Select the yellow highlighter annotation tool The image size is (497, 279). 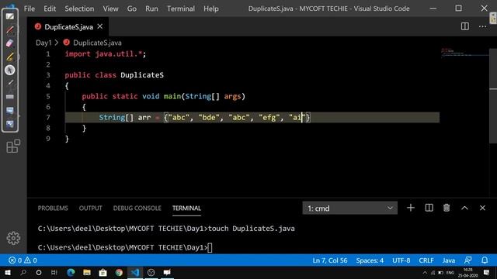[10, 57]
